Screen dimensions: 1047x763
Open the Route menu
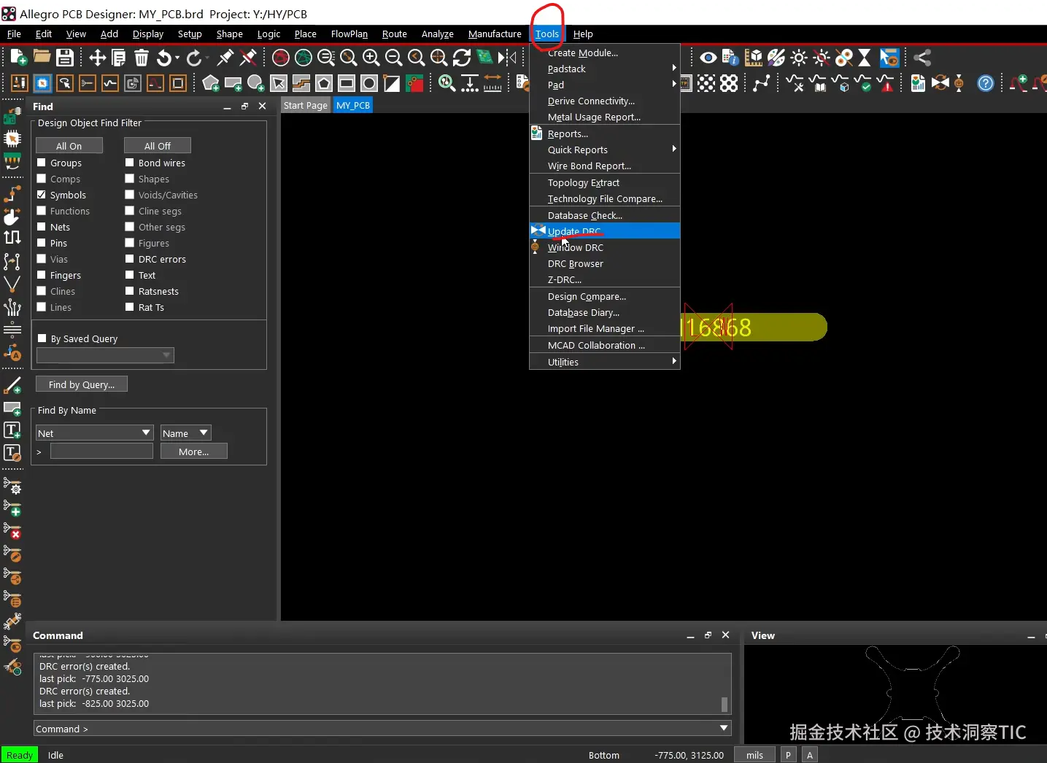(394, 34)
